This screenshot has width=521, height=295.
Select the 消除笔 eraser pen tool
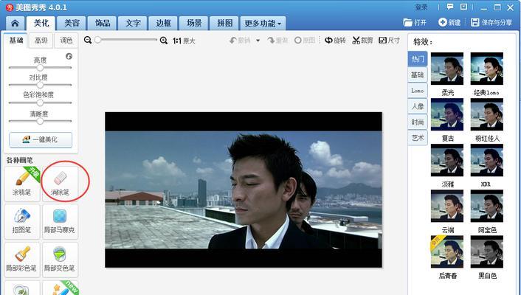60,184
